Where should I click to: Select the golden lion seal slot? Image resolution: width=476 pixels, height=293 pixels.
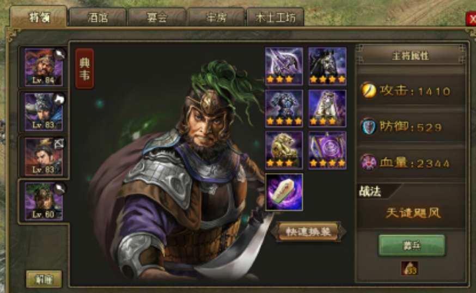coord(284,150)
